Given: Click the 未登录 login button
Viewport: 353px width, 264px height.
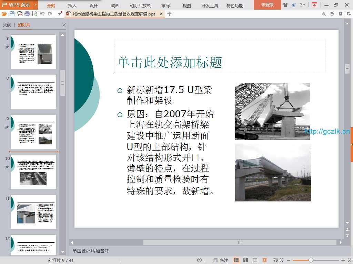Looking at the screenshot, I should click(267, 5).
